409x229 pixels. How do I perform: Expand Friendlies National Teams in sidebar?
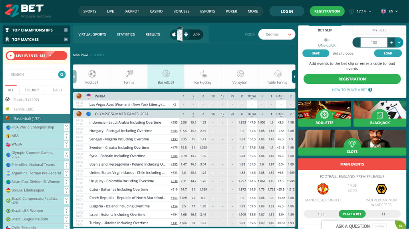click(x=67, y=165)
